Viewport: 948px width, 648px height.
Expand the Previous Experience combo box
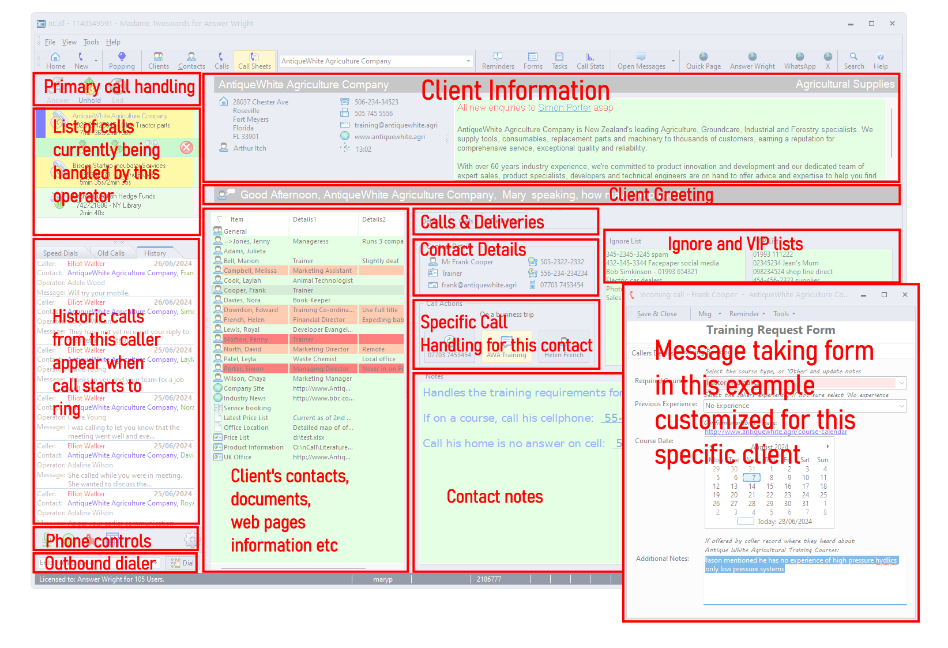(x=902, y=406)
